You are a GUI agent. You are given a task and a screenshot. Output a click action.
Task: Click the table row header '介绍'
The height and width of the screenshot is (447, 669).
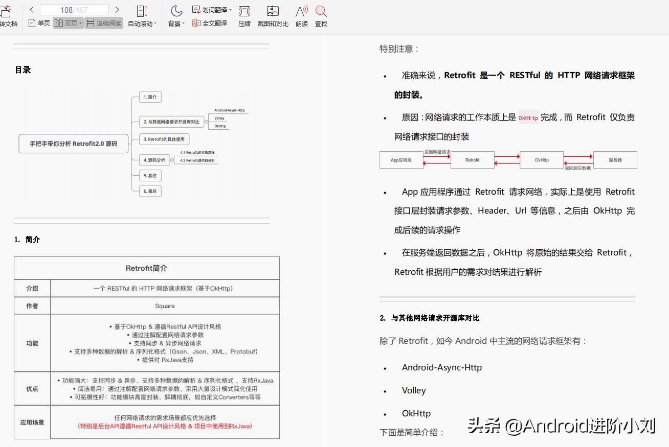coord(32,288)
